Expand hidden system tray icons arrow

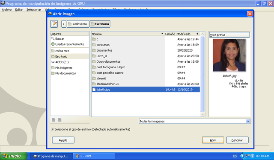click(x=242, y=156)
